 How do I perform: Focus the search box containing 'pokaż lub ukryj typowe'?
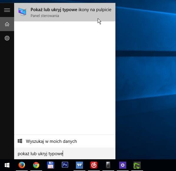(65, 153)
